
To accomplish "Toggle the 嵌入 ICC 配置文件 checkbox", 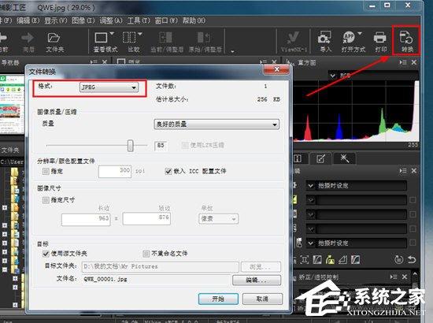I will point(168,171).
